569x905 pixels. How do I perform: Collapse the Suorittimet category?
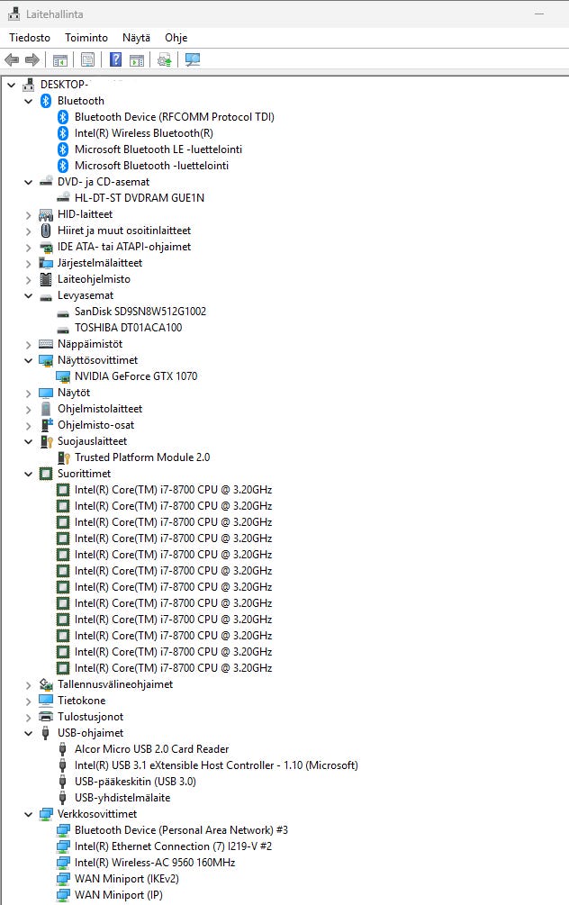28,474
